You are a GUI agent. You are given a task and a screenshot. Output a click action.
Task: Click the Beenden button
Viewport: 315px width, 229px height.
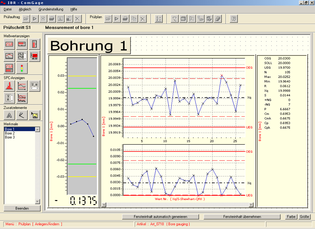(22, 208)
